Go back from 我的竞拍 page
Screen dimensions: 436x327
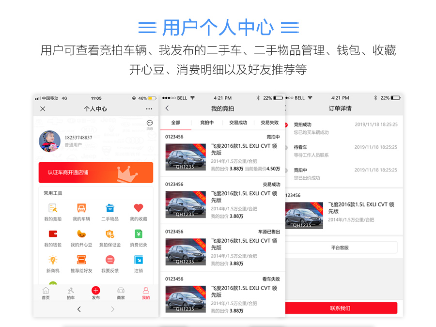pos(168,109)
